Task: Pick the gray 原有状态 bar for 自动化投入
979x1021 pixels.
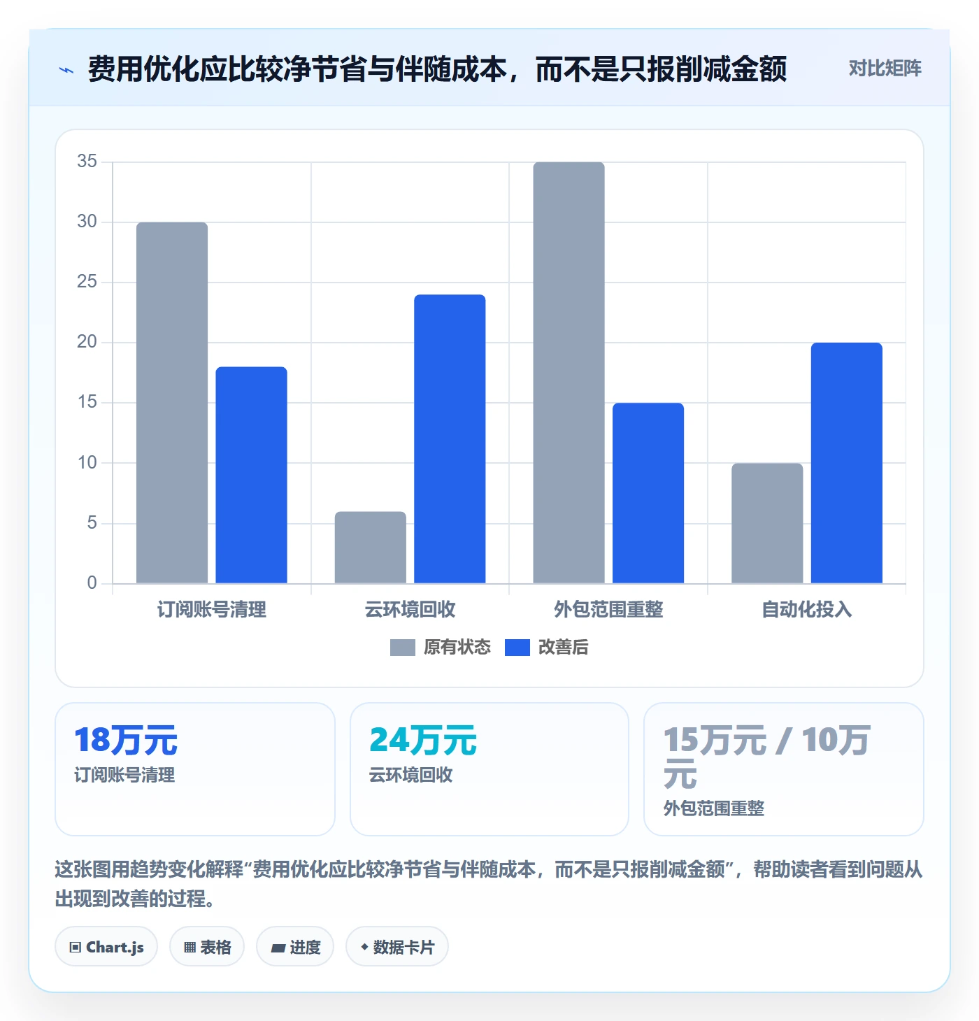Action: point(767,523)
